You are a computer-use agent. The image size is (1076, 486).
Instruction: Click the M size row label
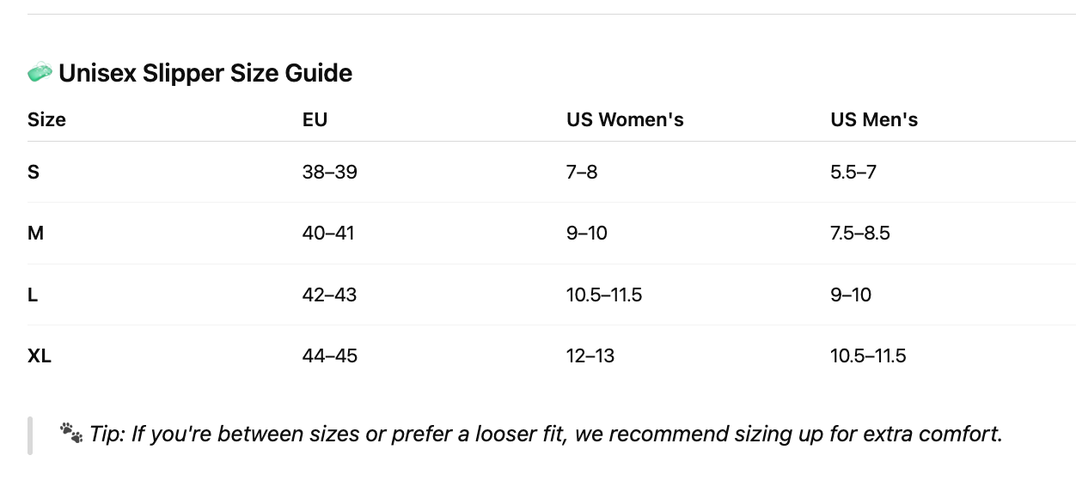point(35,233)
